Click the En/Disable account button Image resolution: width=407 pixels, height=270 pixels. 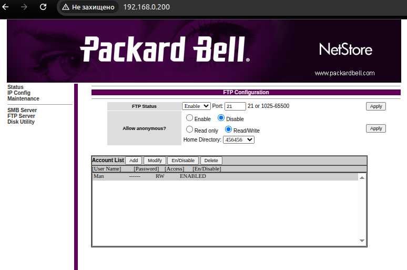pyautogui.click(x=183, y=161)
